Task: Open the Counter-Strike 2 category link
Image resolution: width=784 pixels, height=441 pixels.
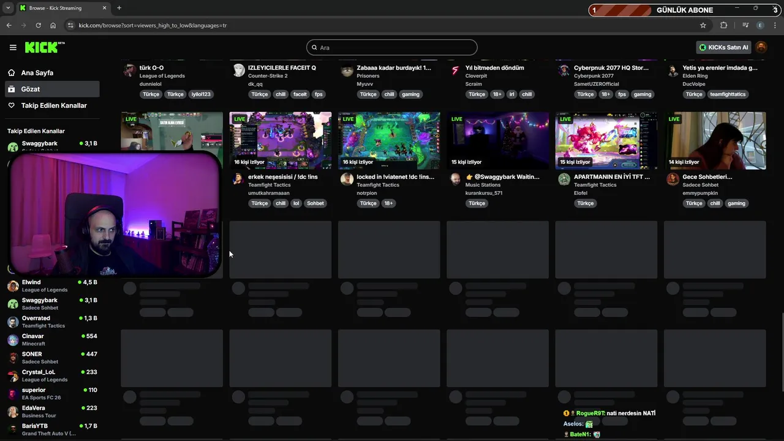Action: [268, 76]
